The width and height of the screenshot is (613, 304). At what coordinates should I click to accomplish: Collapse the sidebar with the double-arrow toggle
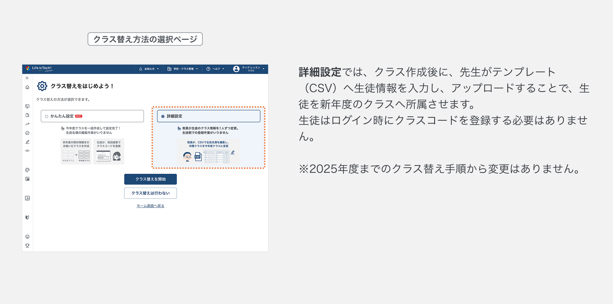point(28,77)
